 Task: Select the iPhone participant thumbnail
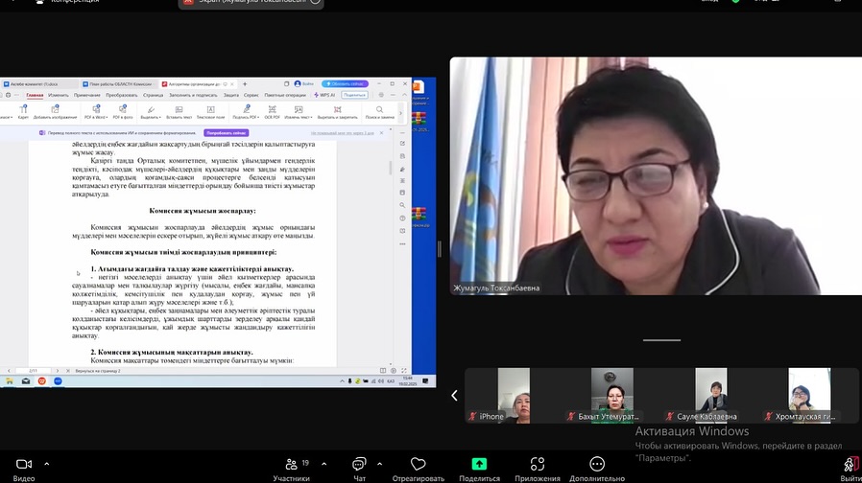(x=514, y=395)
